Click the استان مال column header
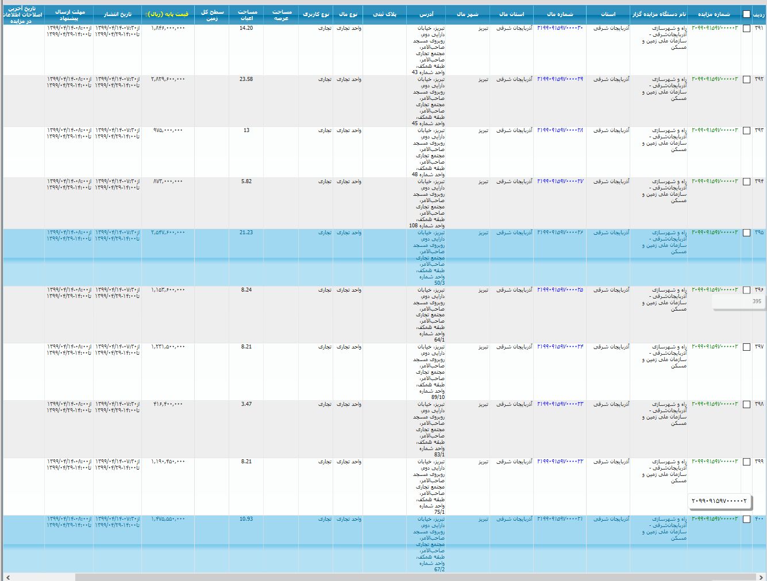The width and height of the screenshot is (767, 581). 511,14
